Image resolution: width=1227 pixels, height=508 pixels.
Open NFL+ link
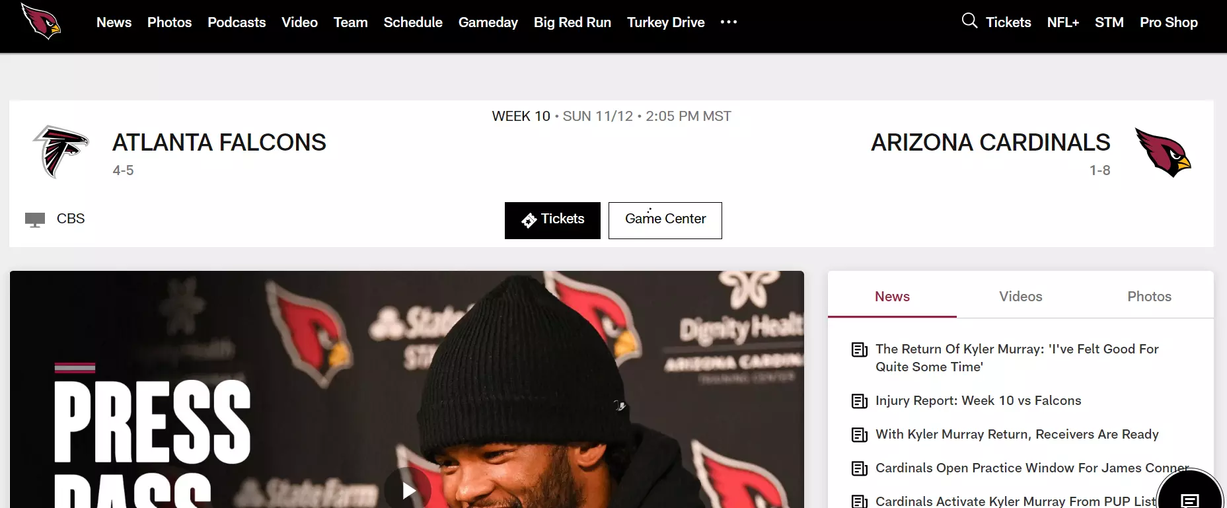1062,22
